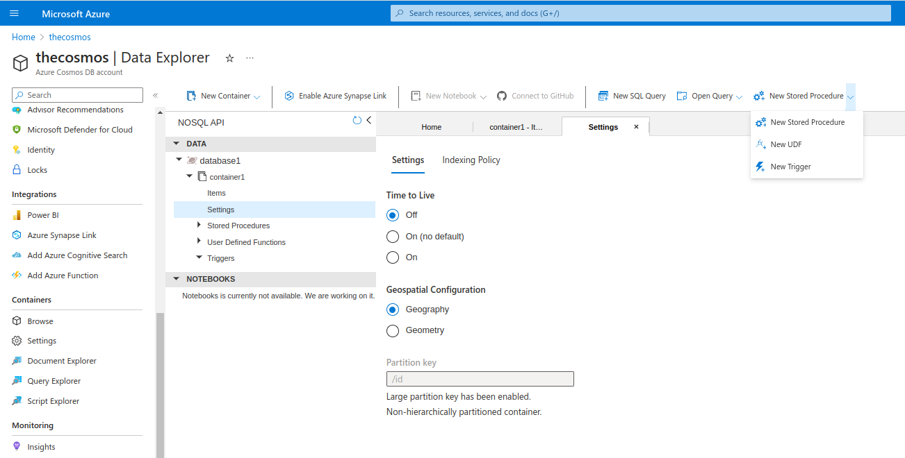Click the Browse containers cube icon
This screenshot has height=458, width=905.
click(17, 321)
